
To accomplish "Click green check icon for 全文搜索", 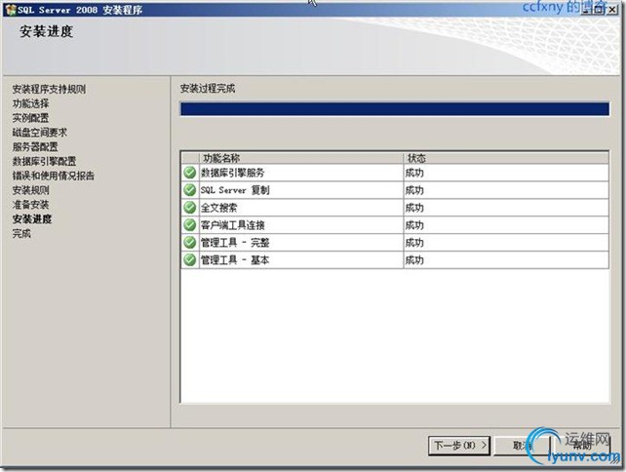I will coord(189,208).
